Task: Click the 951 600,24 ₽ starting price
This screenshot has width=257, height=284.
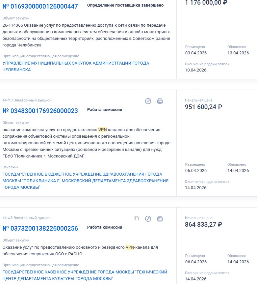Action: (x=203, y=107)
